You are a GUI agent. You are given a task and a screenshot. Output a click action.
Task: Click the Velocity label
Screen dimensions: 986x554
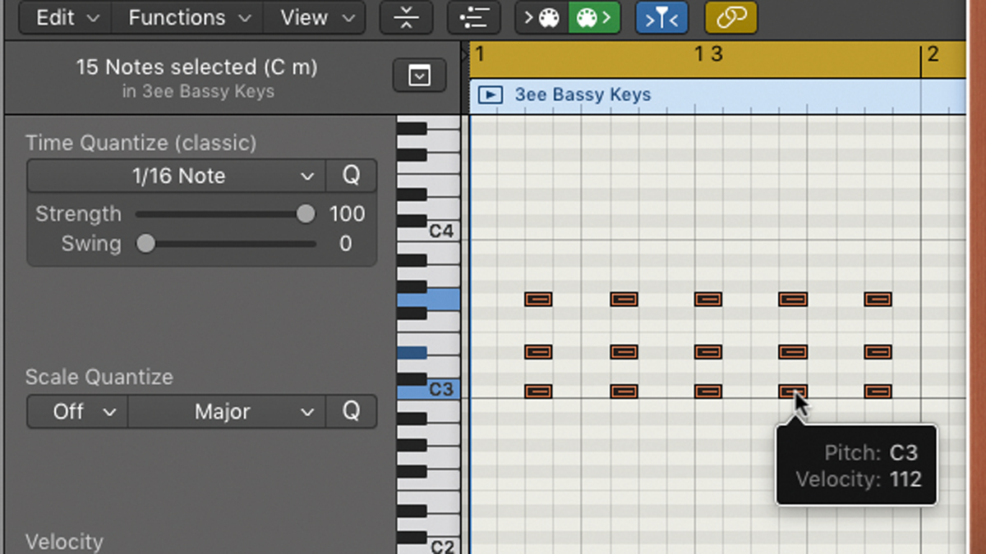(x=64, y=542)
